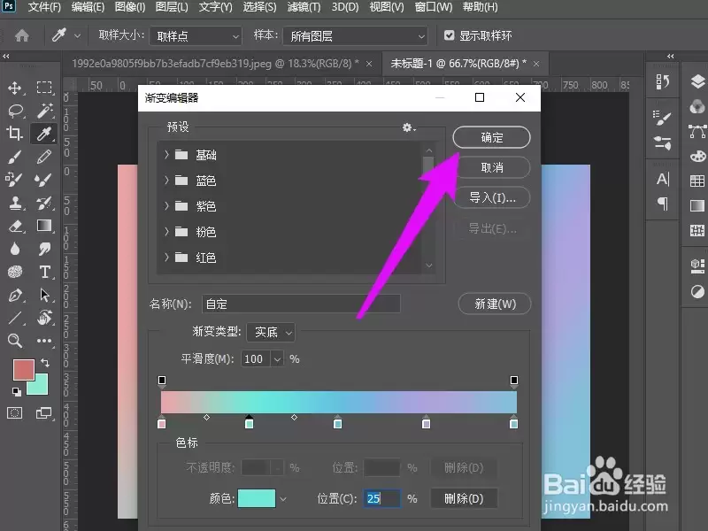708x531 pixels.
Task: Toggle Quick Mask mode
Action: [15, 412]
